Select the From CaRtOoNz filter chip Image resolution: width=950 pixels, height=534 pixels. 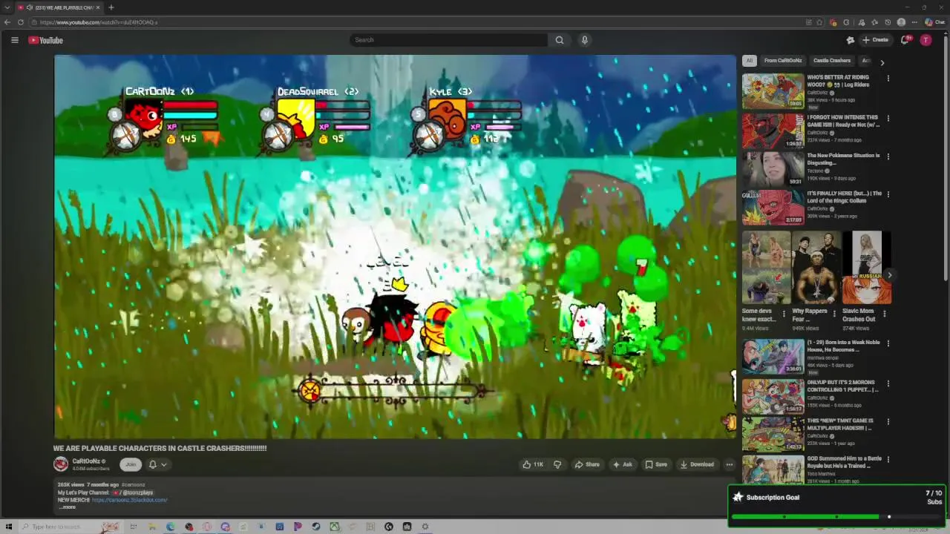pos(783,61)
